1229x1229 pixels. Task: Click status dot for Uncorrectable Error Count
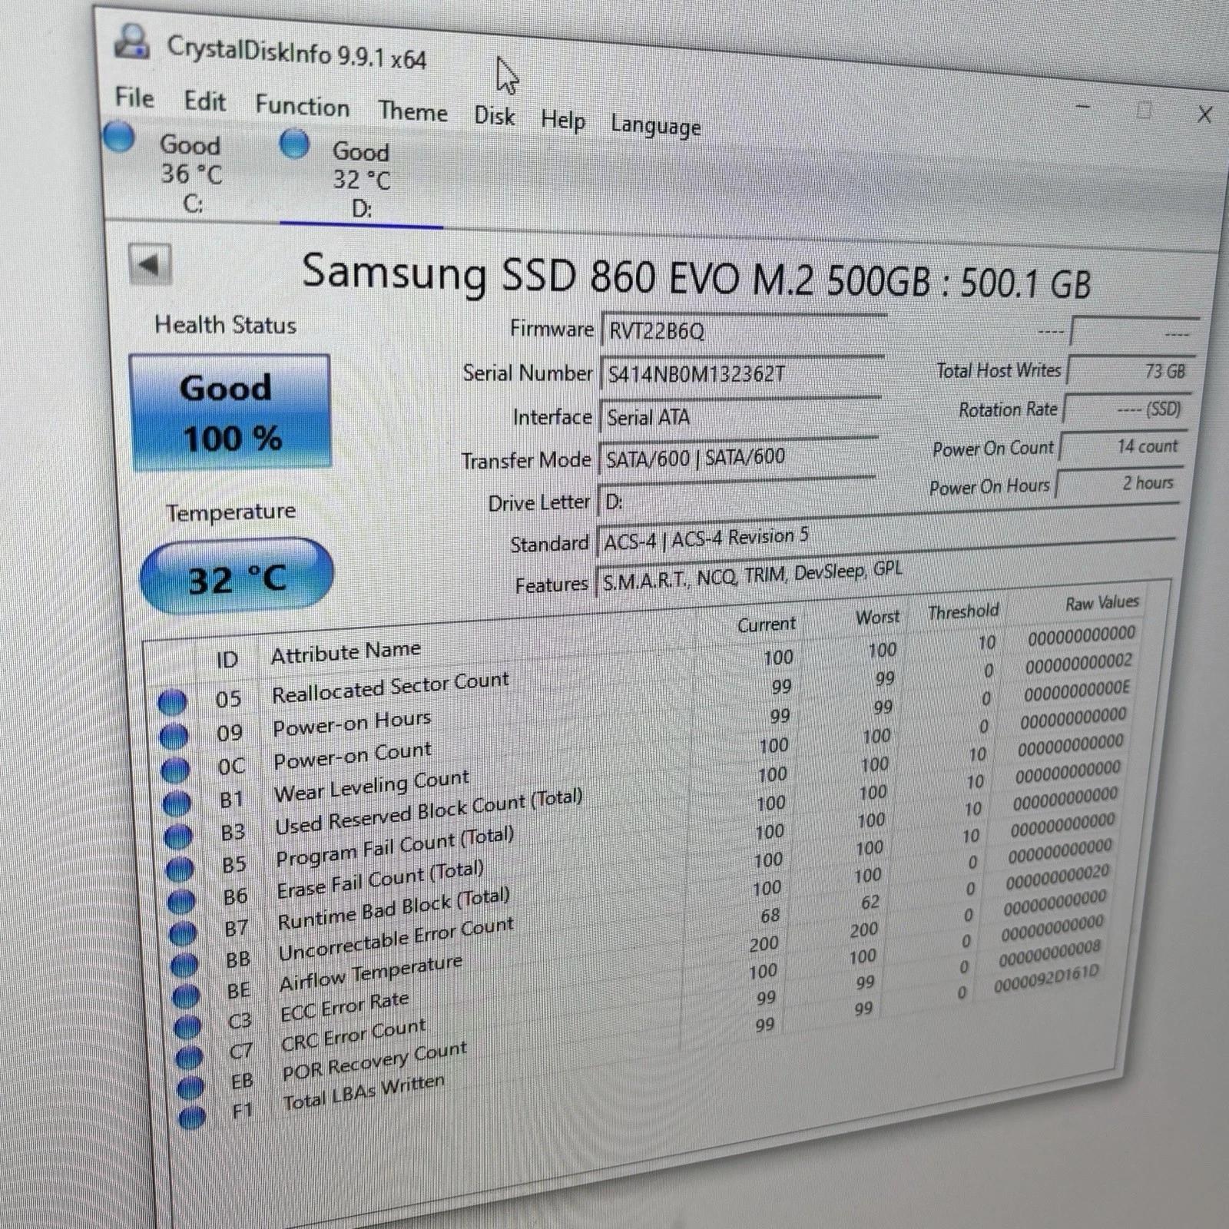tap(184, 964)
